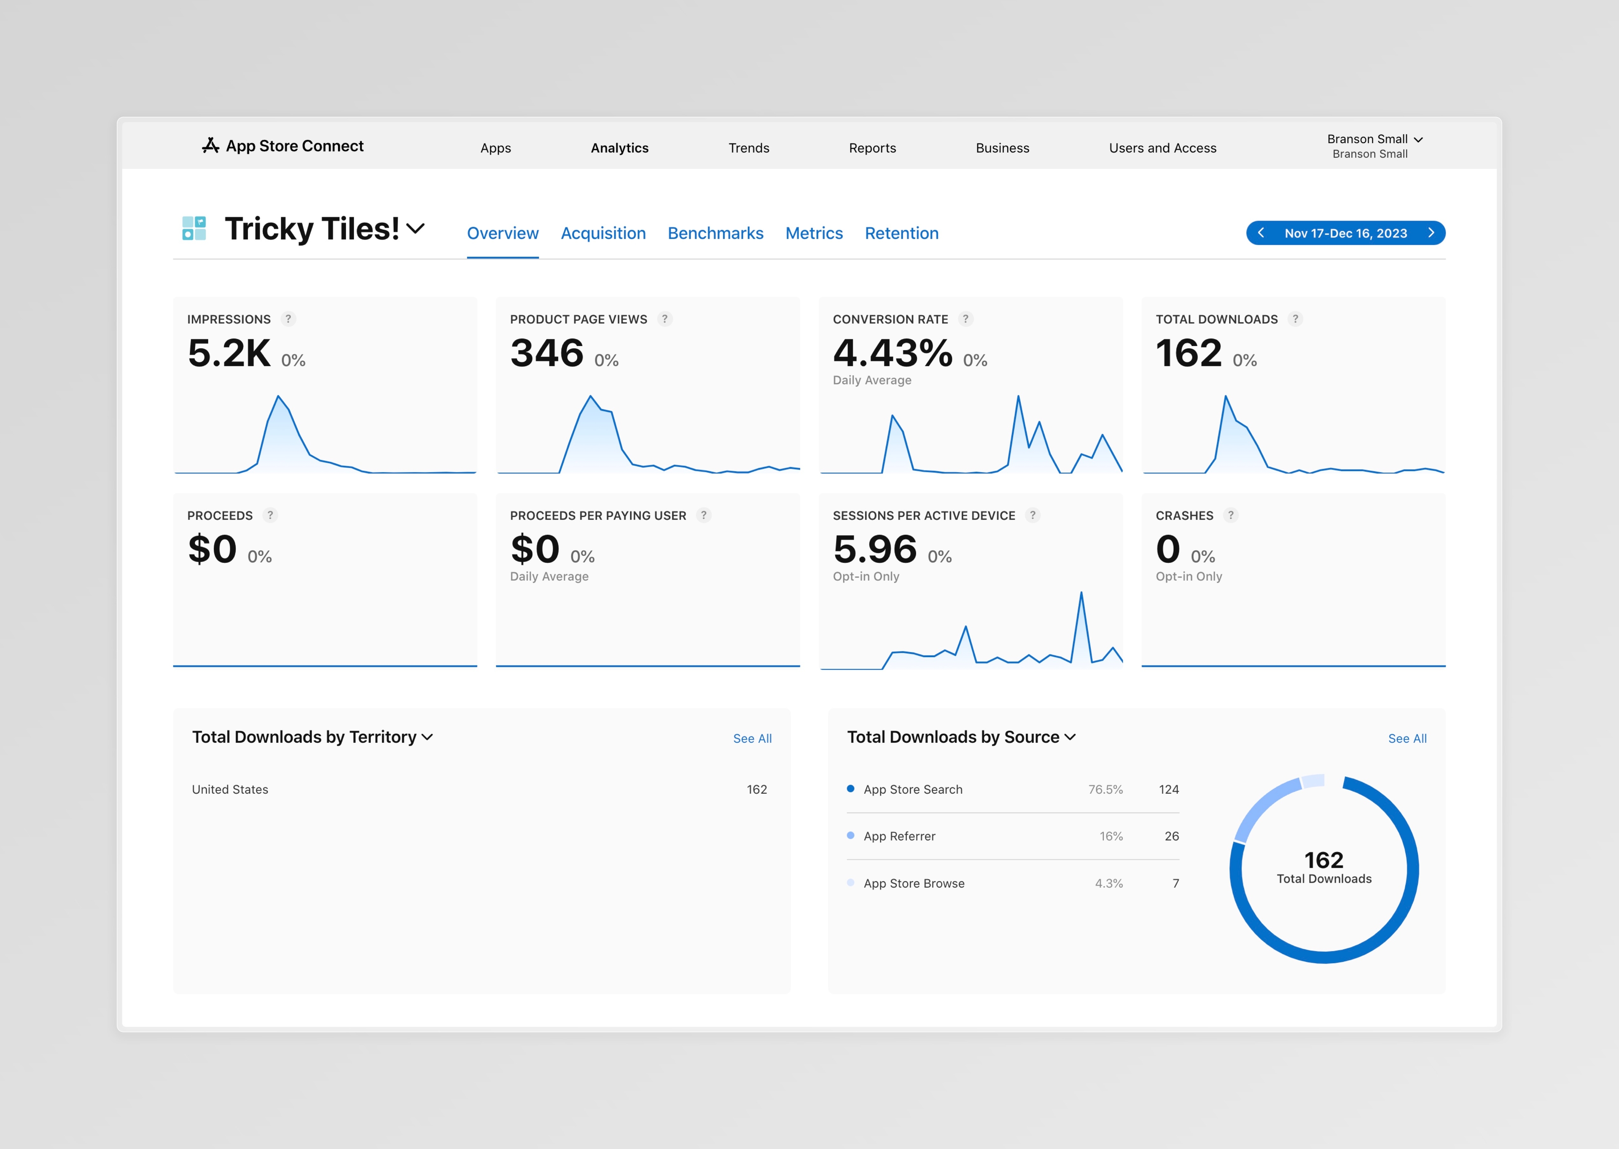Screen dimensions: 1619x1149
Task: Open the Trends menu item
Action: [x=749, y=148]
